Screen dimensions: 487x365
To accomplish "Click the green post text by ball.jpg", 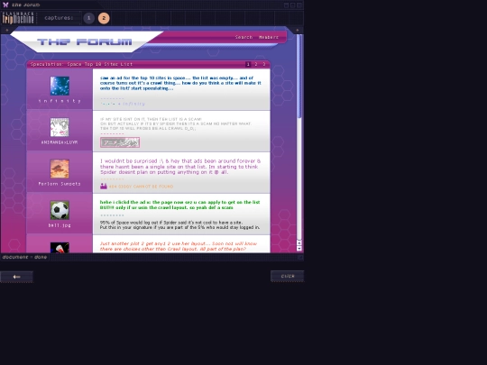I will coord(179,205).
